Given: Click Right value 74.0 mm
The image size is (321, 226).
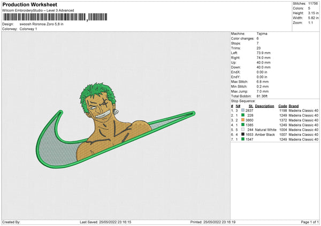Looking at the screenshot, I should 263,58.
